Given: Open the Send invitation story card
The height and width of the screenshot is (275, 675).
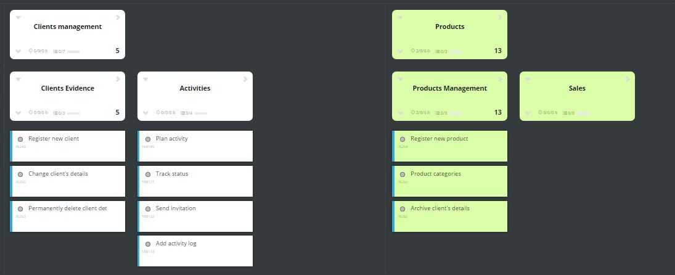Looking at the screenshot, I should point(195,216).
